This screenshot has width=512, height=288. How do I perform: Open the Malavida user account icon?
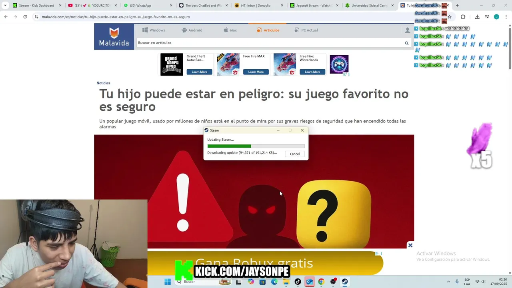pyautogui.click(x=407, y=30)
